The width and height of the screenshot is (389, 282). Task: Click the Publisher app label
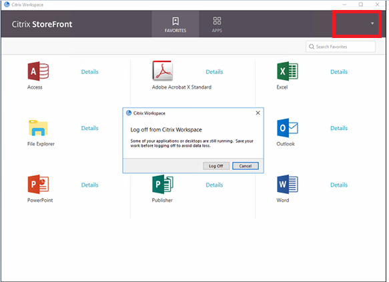(x=162, y=200)
